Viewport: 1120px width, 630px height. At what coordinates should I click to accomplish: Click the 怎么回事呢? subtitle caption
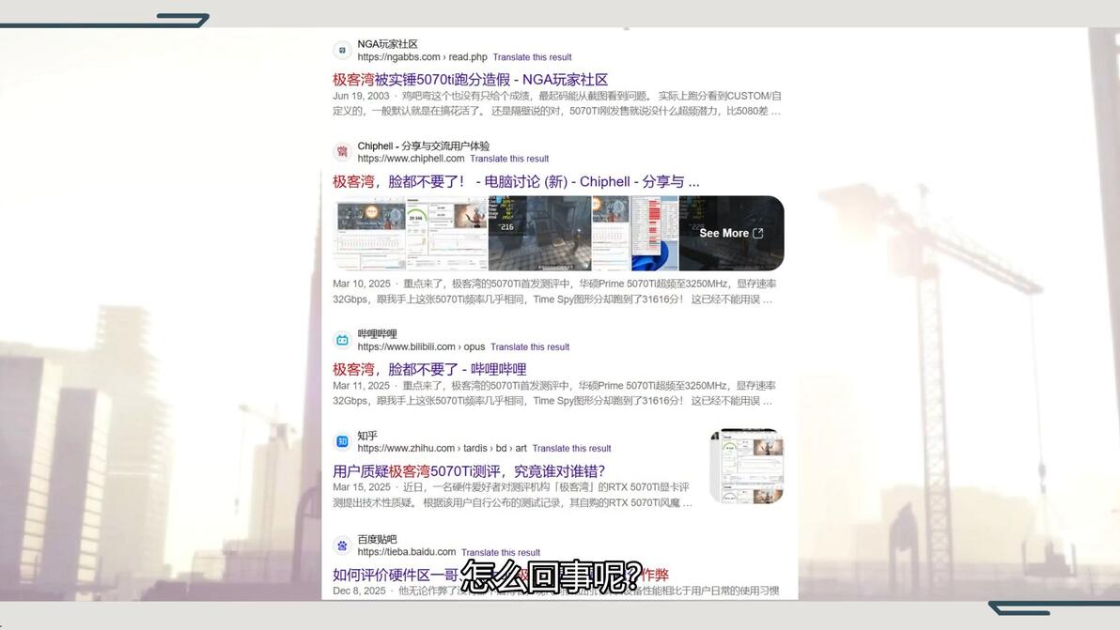552,576
